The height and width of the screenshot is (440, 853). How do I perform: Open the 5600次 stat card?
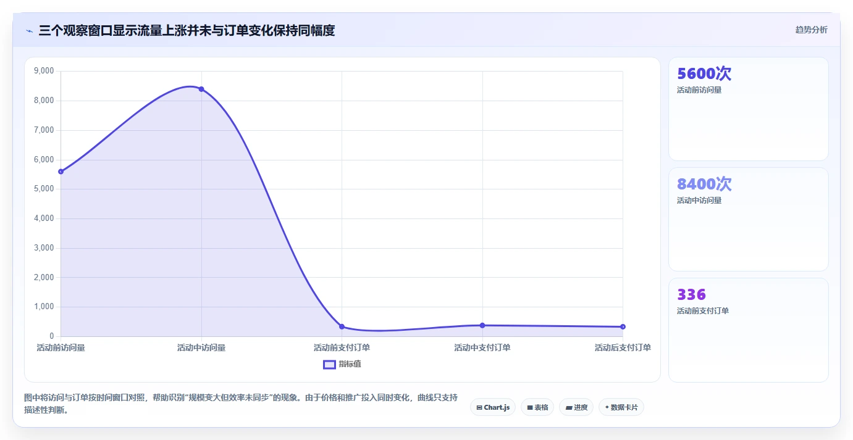748,109
